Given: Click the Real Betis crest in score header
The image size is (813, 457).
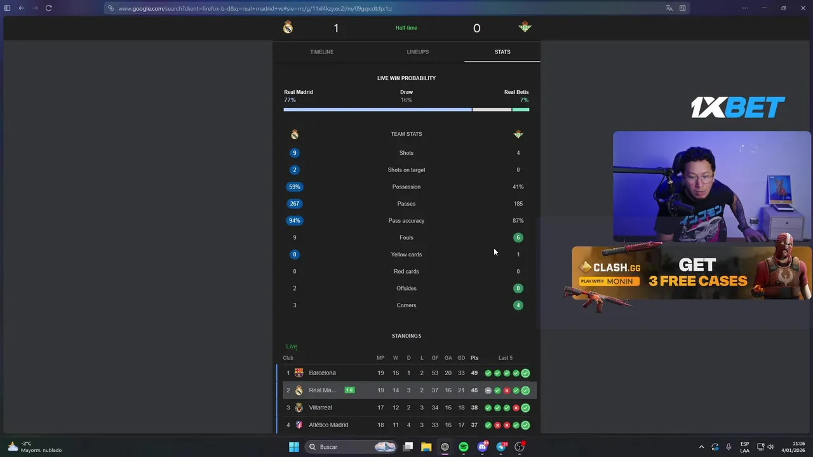Looking at the screenshot, I should click(525, 27).
